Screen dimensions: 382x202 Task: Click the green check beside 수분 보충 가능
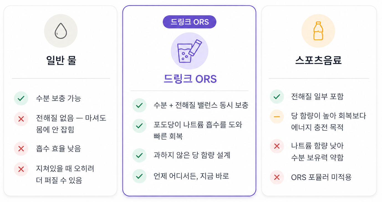click(x=21, y=98)
